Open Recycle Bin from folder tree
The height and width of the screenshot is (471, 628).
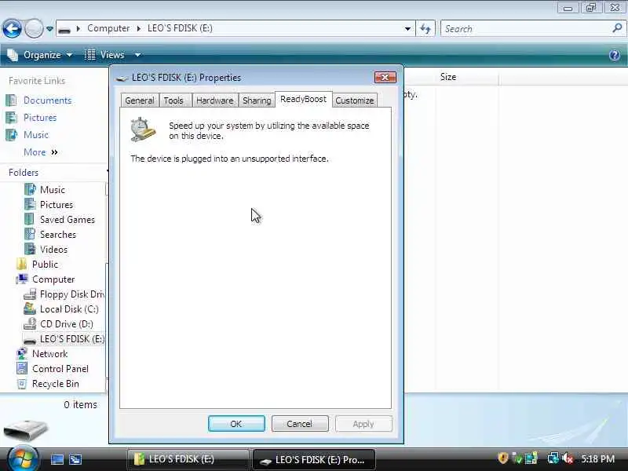(55, 384)
